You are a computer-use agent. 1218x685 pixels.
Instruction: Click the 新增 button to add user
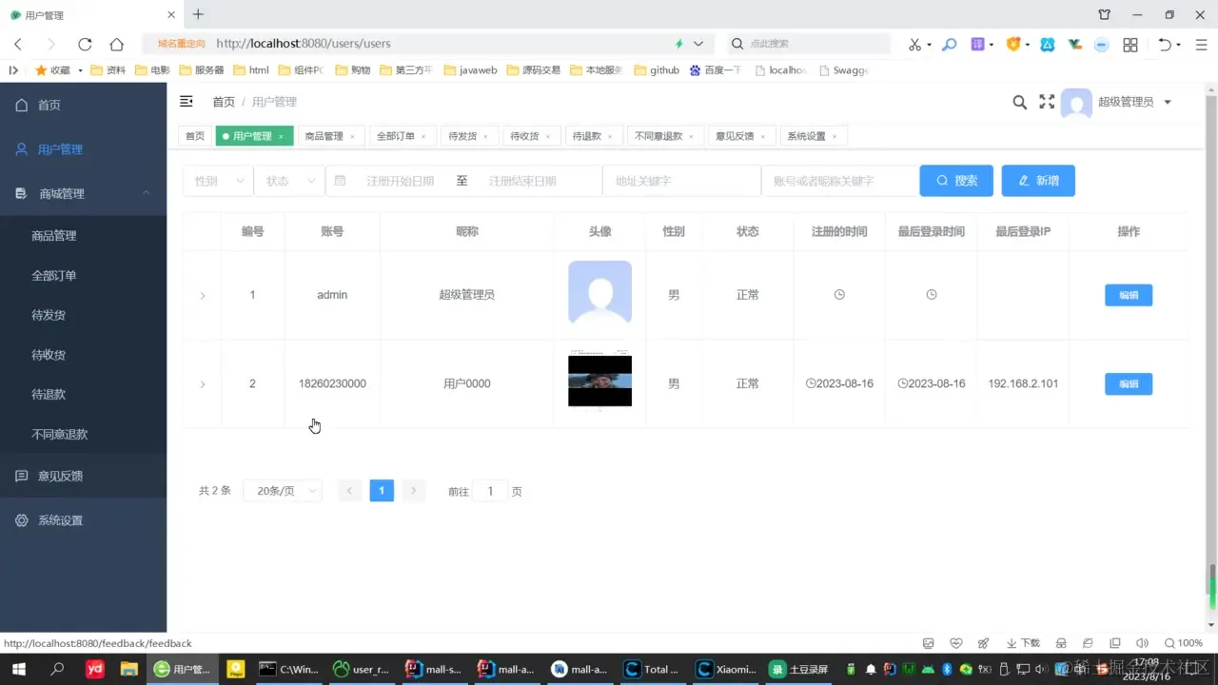[1038, 181]
